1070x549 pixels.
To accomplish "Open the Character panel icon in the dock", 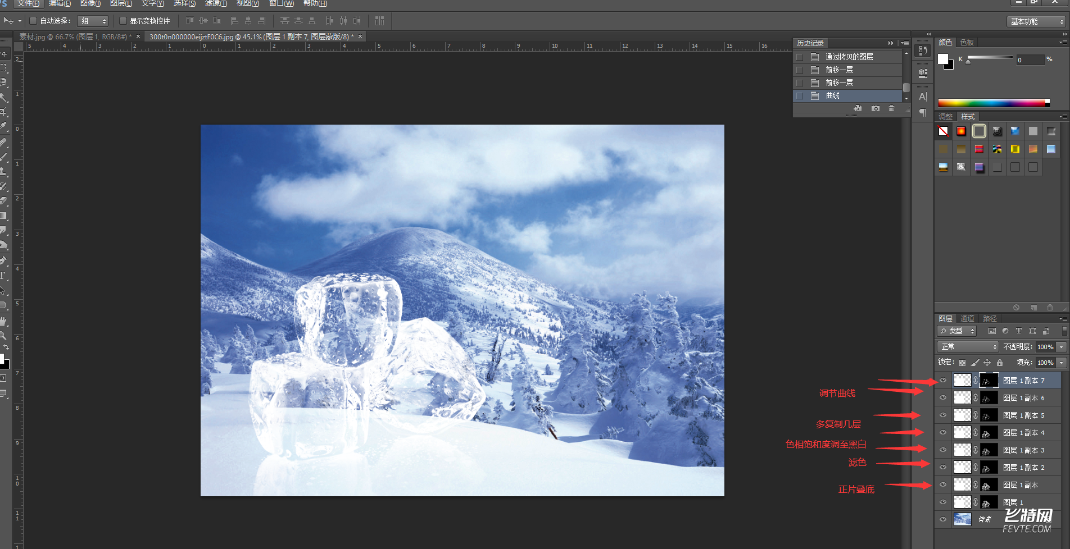I will 922,97.
